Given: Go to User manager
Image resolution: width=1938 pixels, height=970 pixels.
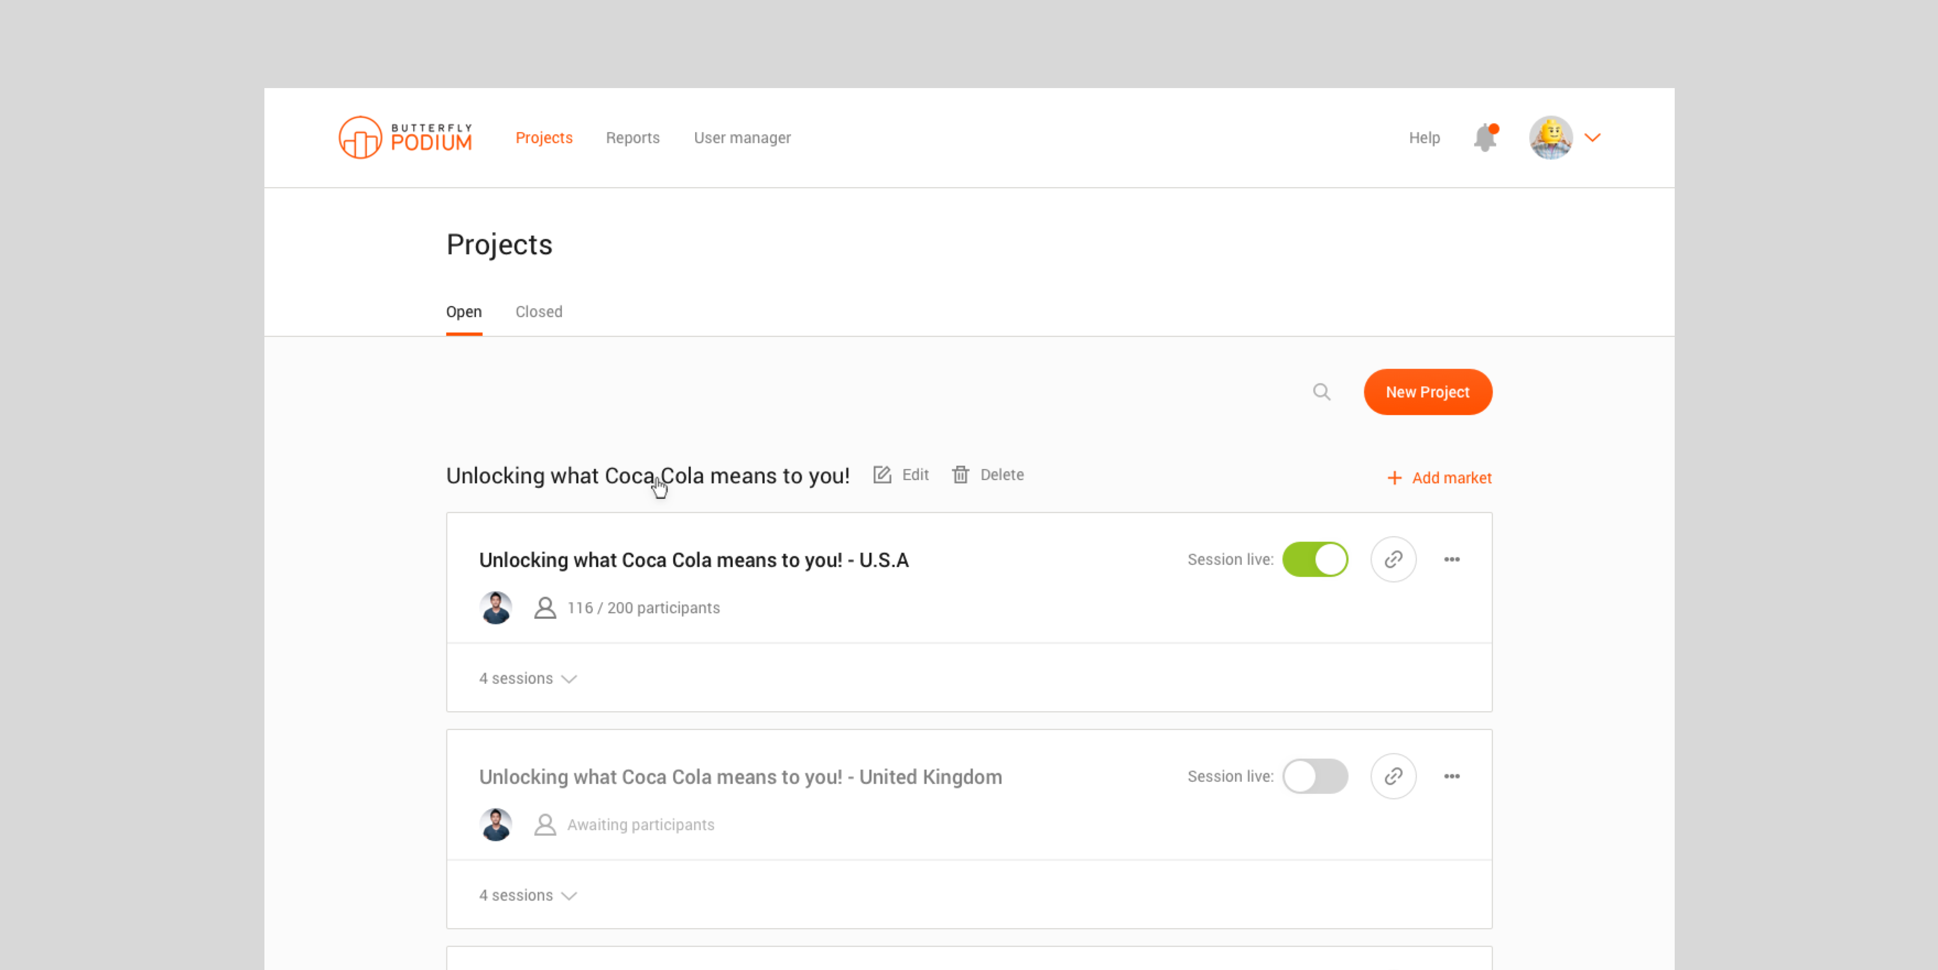Looking at the screenshot, I should (x=742, y=138).
